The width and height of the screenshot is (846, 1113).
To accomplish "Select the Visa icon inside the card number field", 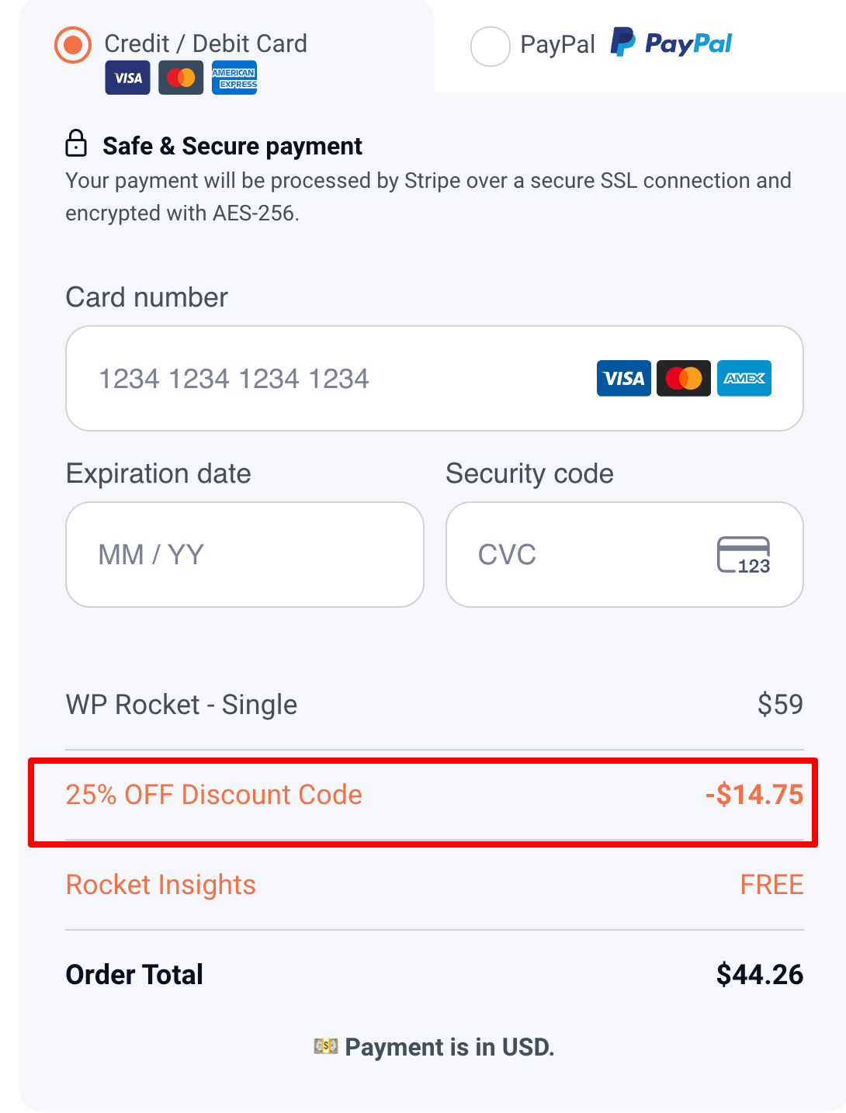I will pos(623,378).
